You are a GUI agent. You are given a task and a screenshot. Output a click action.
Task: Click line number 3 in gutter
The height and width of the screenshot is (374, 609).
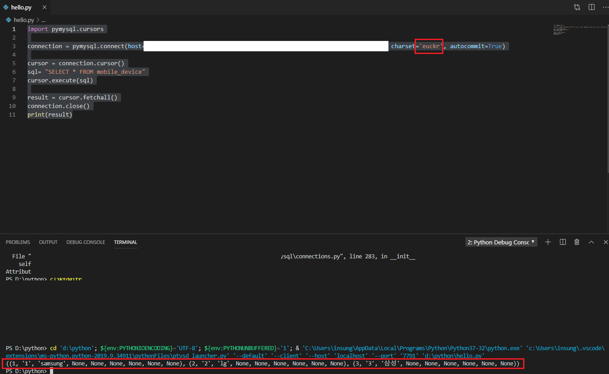pos(14,46)
